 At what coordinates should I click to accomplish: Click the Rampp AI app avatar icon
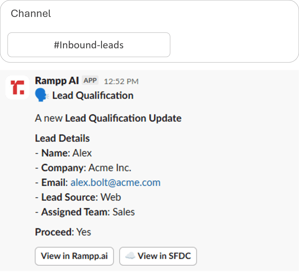[18, 88]
